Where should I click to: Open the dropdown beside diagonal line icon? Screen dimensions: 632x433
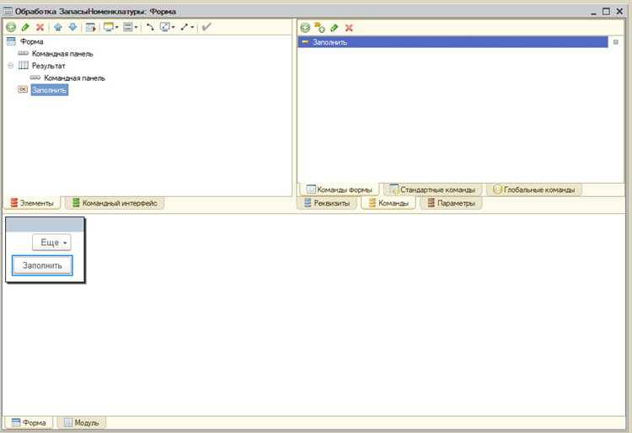click(x=192, y=28)
